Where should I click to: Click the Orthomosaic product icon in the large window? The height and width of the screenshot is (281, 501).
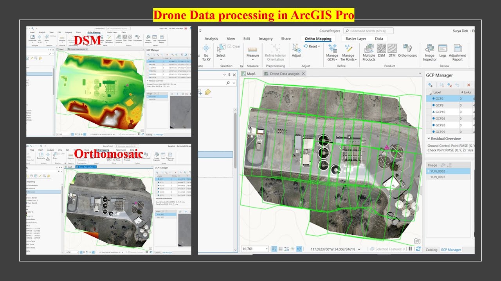click(x=407, y=51)
